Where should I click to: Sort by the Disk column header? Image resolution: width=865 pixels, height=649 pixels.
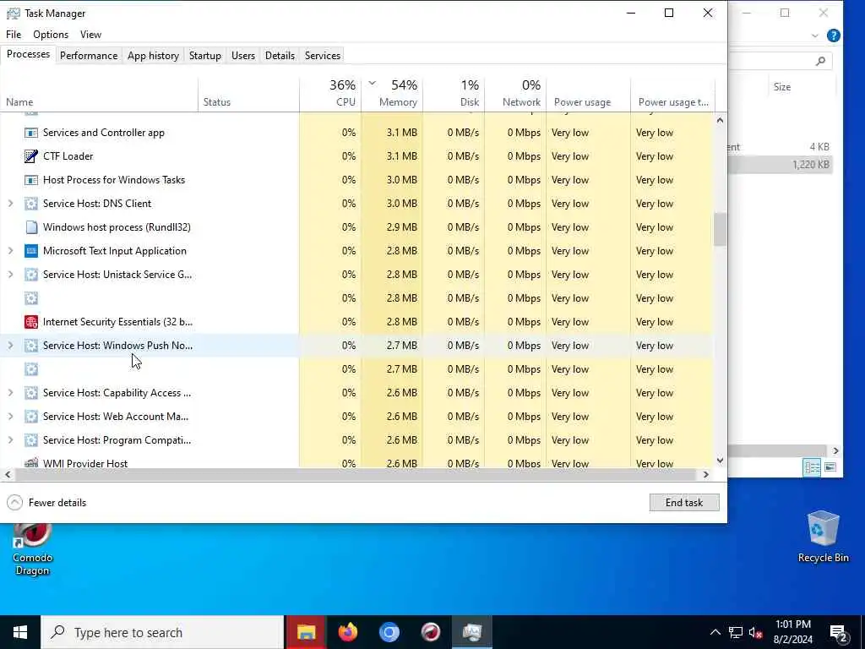coord(454,94)
